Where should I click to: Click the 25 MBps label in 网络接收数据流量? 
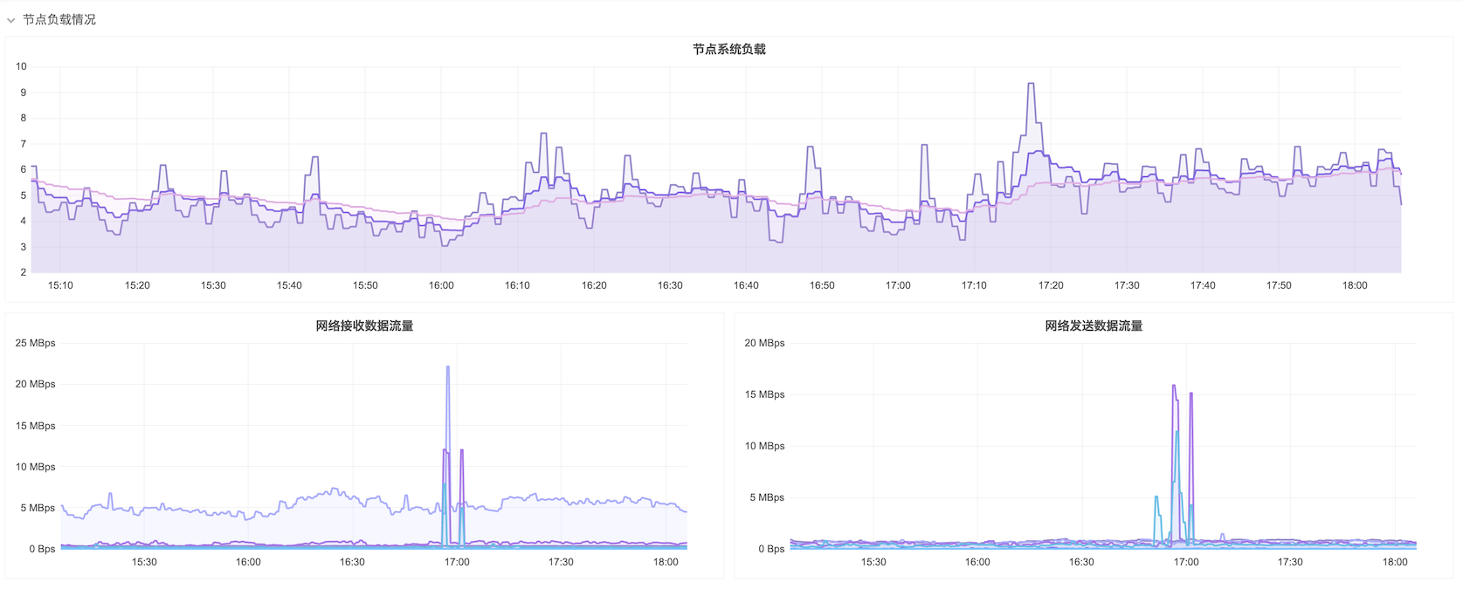tap(35, 343)
